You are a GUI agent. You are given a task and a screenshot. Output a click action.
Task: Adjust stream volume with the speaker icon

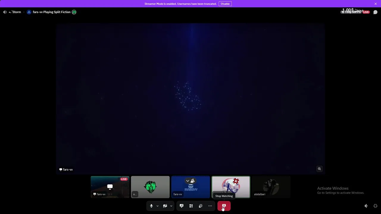[366, 206]
